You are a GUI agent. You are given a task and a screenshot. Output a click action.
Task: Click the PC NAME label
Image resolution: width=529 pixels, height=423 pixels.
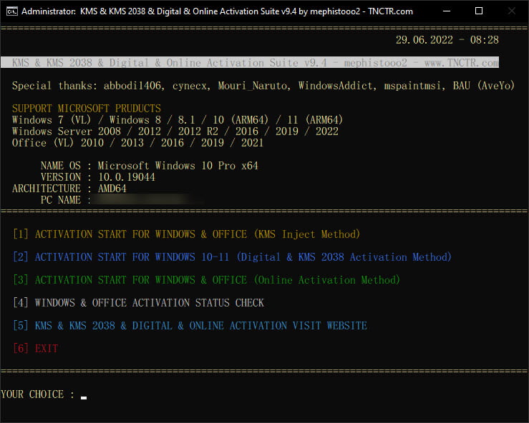click(x=61, y=200)
